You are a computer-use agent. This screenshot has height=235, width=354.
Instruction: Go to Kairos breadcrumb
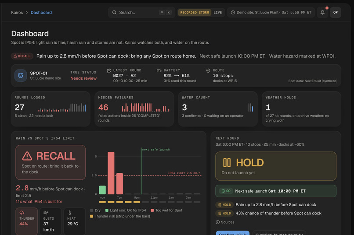(17, 12)
